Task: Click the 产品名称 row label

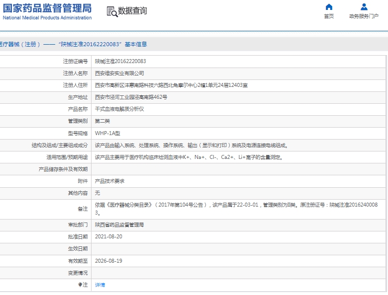Action: pos(78,109)
